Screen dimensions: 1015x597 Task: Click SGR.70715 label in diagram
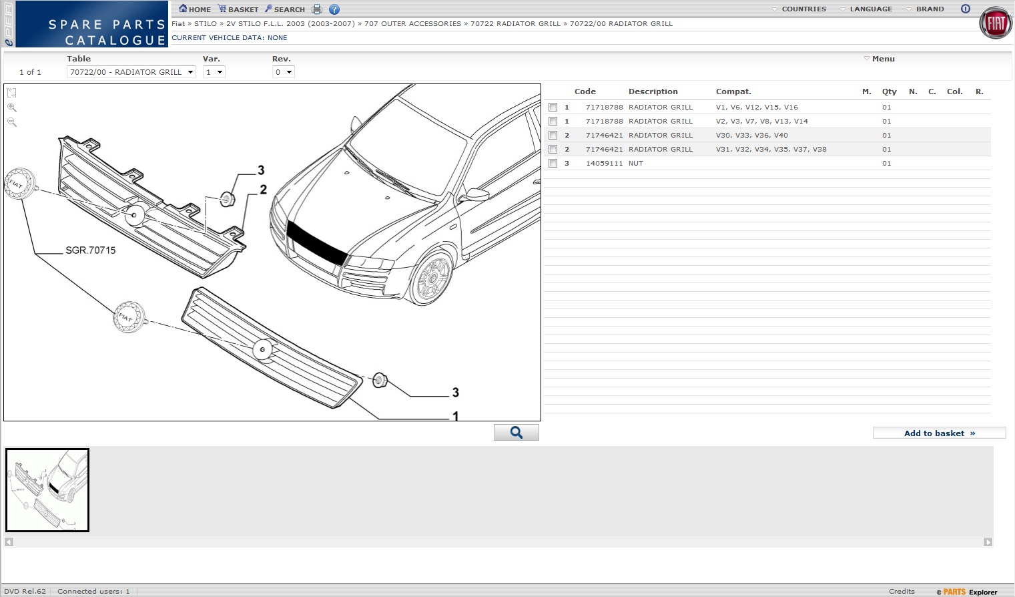[91, 250]
